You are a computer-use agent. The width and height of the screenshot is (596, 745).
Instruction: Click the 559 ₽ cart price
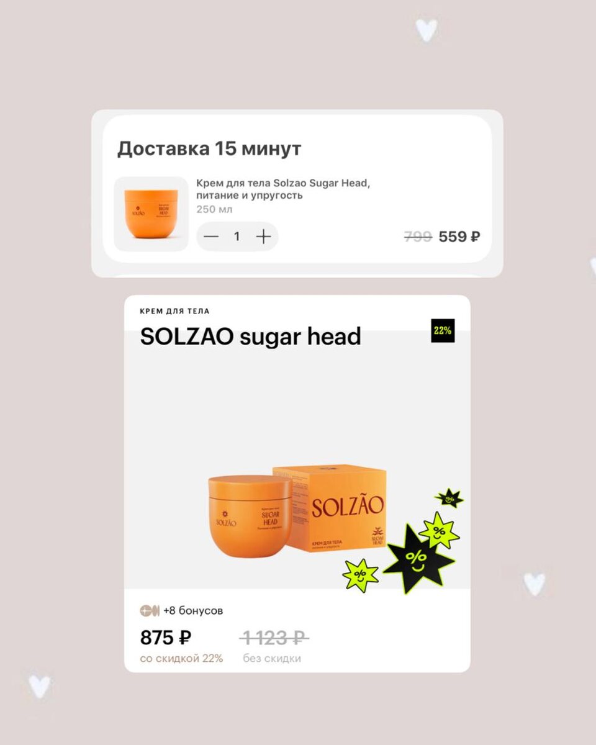(x=459, y=237)
